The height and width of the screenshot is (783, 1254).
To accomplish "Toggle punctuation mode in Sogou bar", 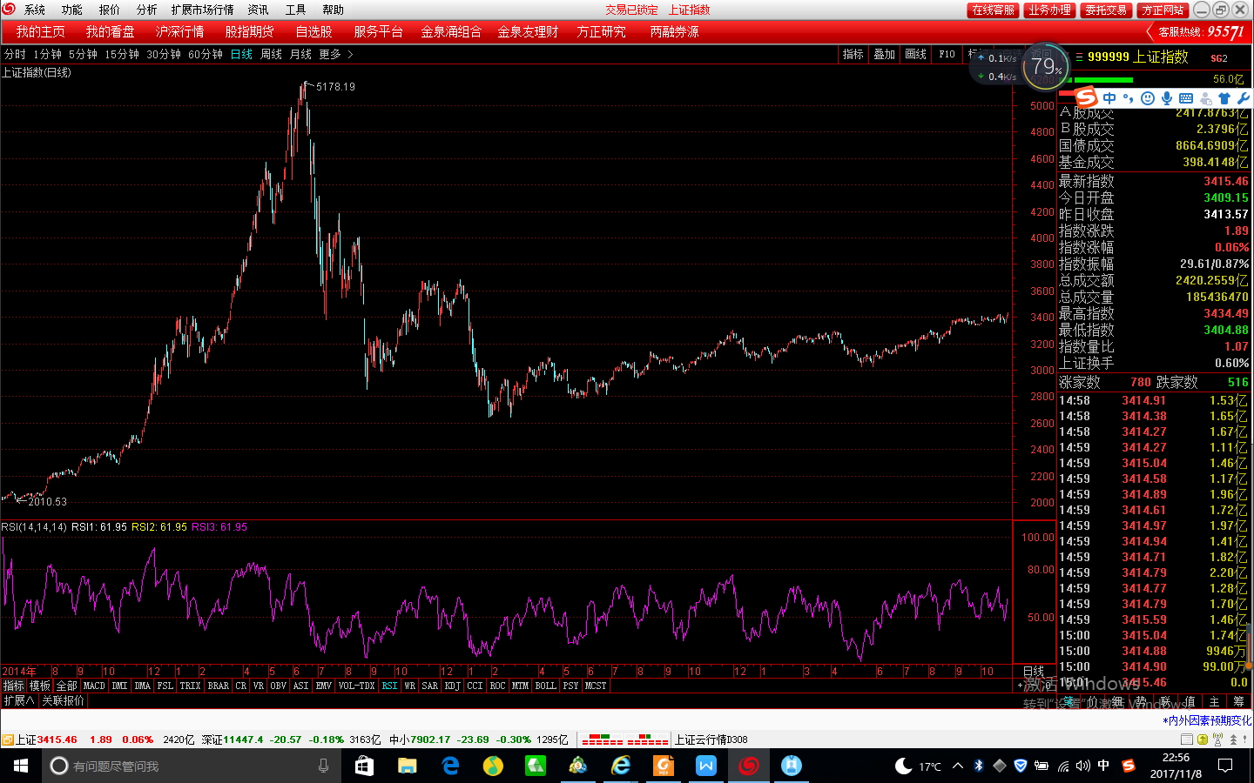I will (x=1129, y=98).
